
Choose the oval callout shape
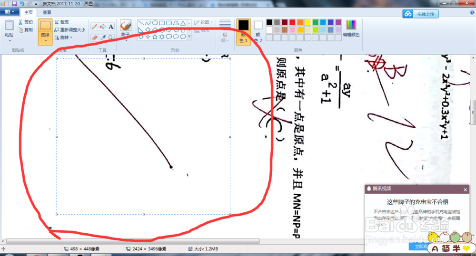[x=176, y=37]
